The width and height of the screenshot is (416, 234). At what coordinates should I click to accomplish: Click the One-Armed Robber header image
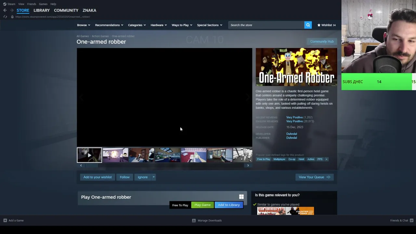[296, 68]
